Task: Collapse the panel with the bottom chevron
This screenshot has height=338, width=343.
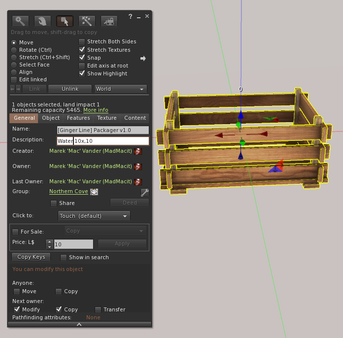Action: tap(79, 324)
